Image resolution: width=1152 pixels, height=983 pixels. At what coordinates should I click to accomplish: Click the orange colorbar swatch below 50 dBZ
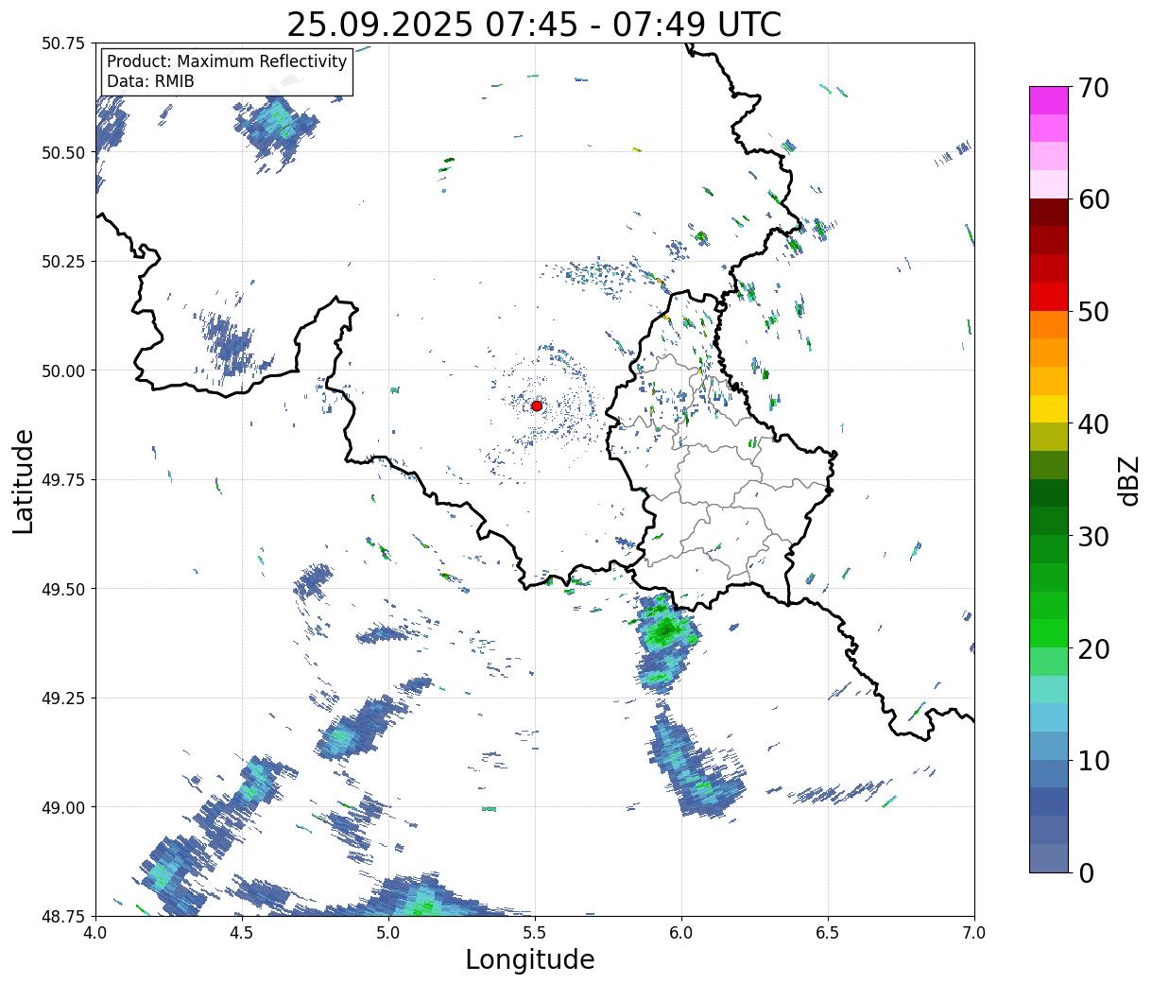tap(1048, 324)
